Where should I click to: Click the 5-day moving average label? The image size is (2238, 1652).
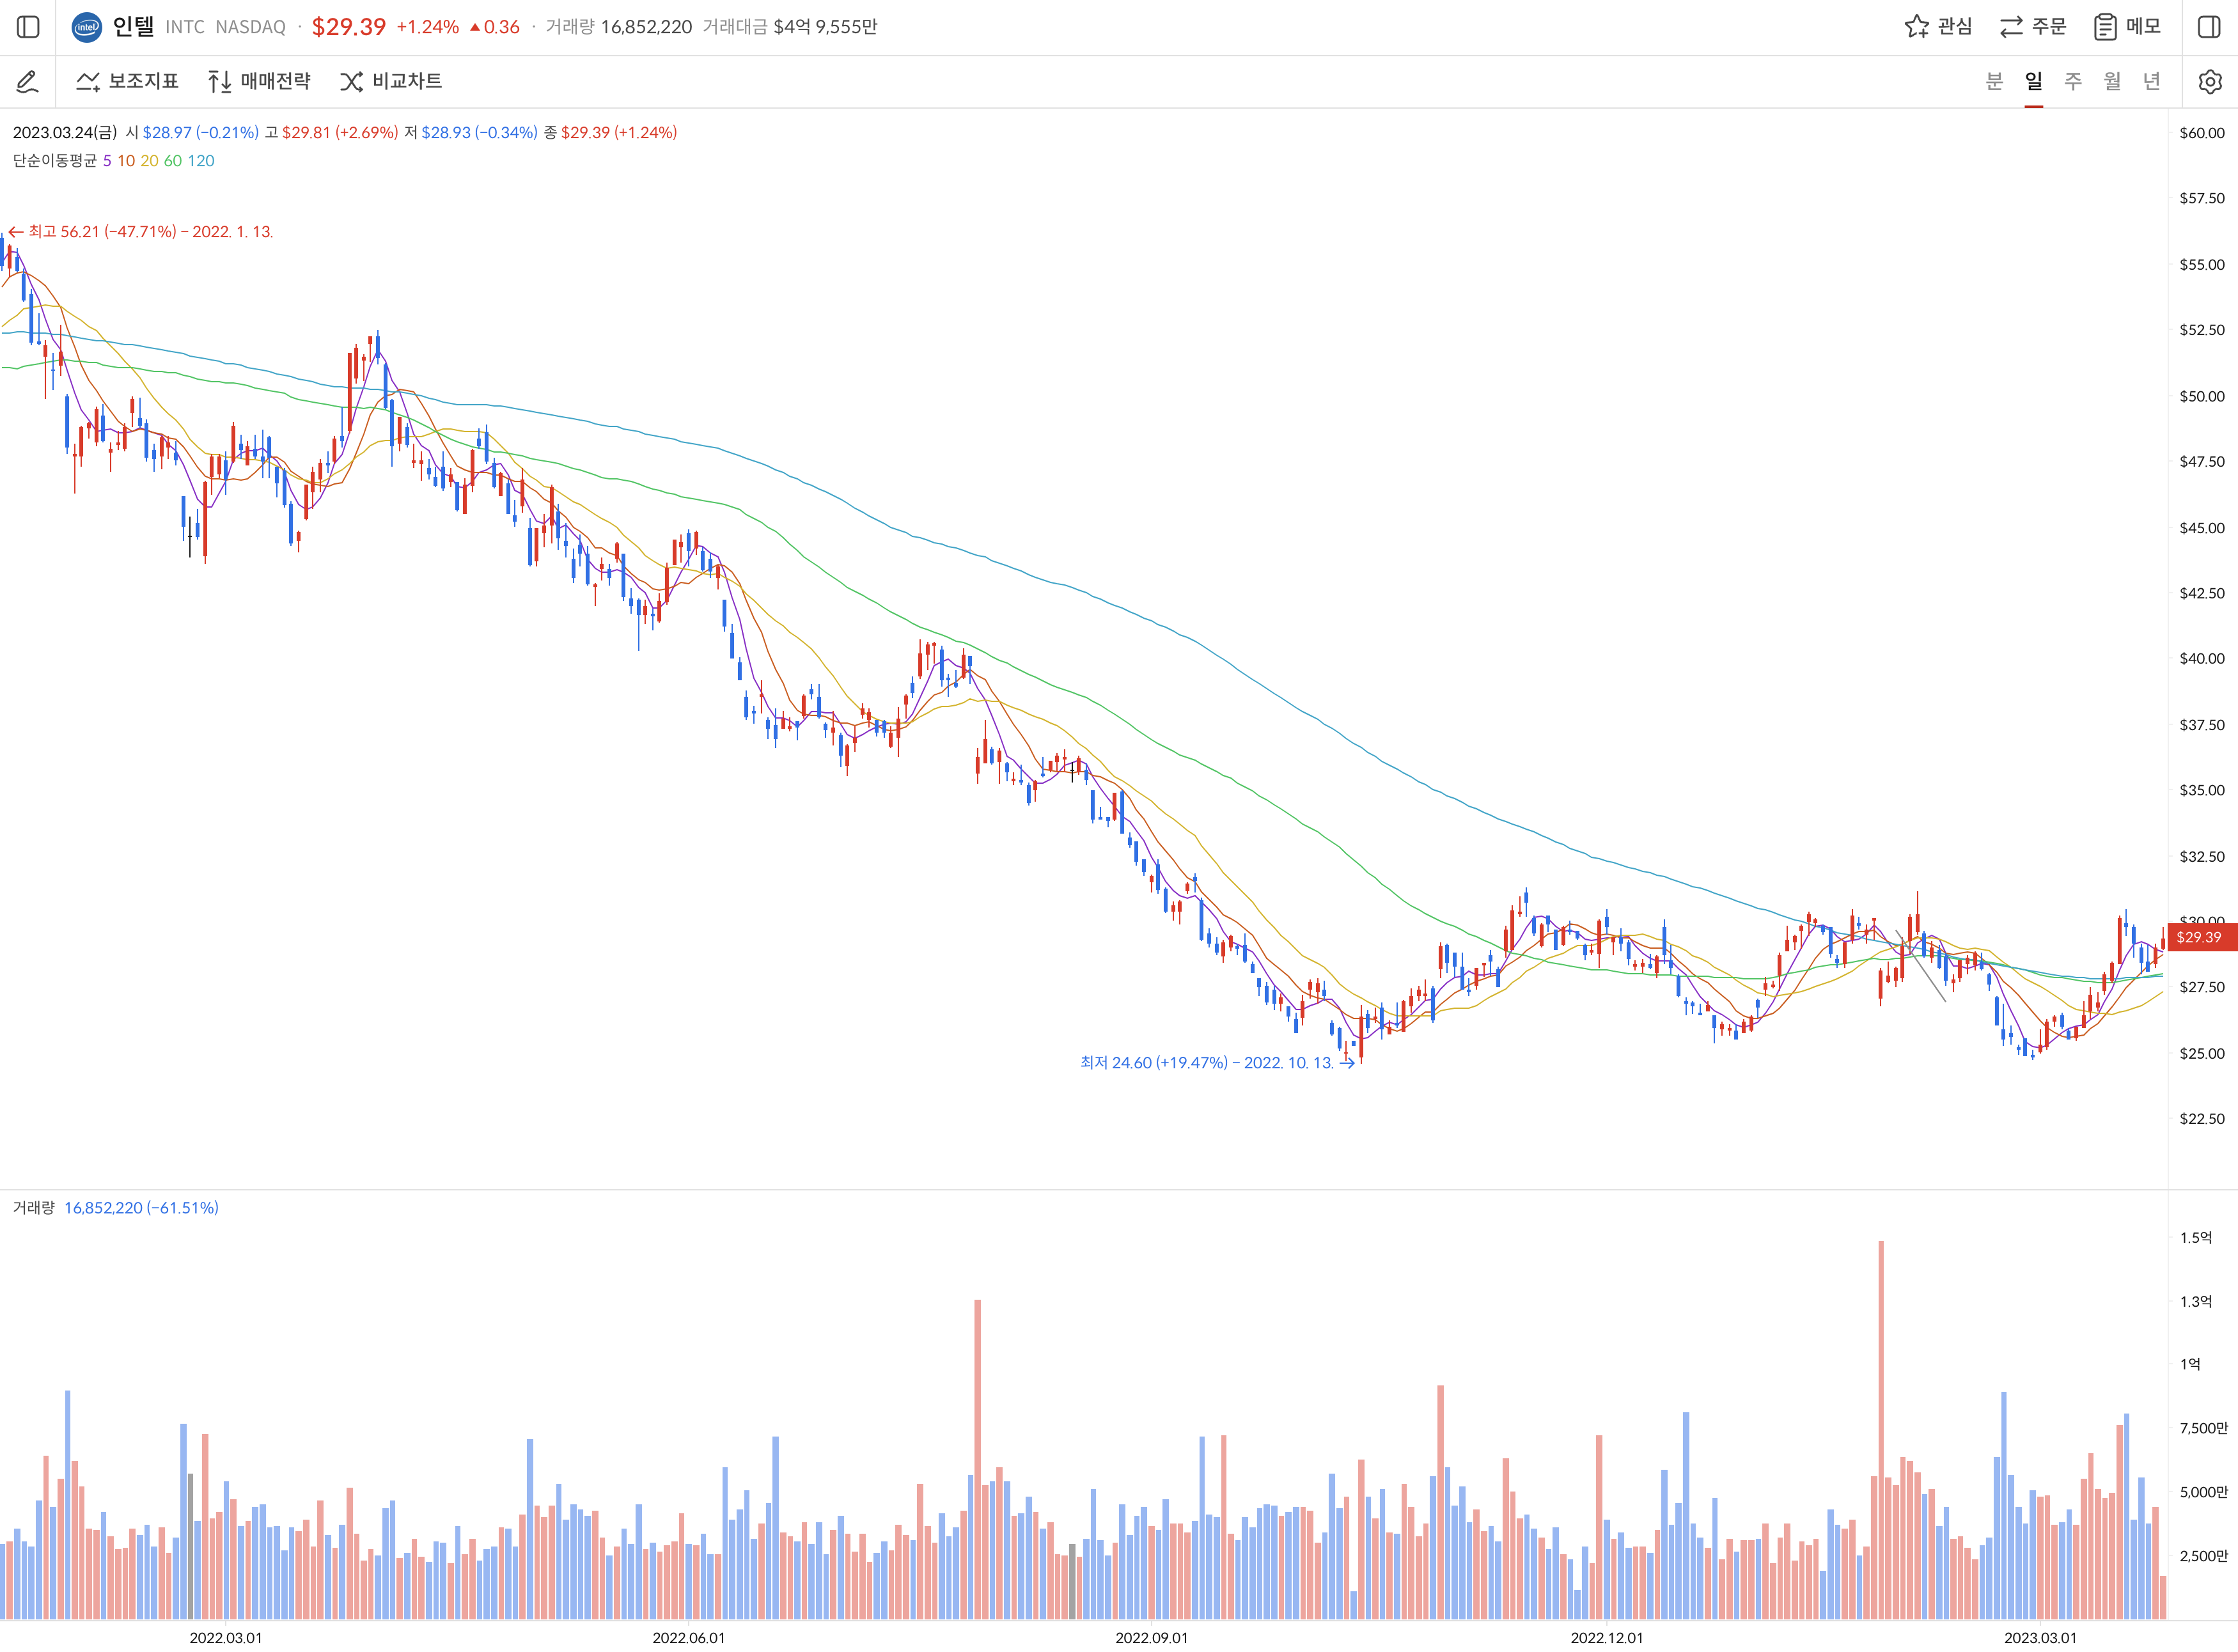pyautogui.click(x=107, y=161)
